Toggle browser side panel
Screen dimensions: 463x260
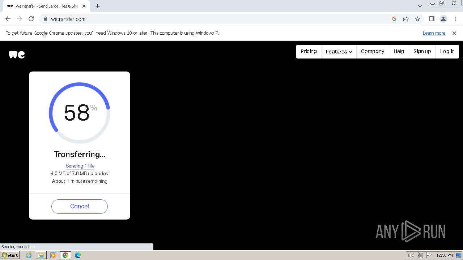click(x=432, y=19)
